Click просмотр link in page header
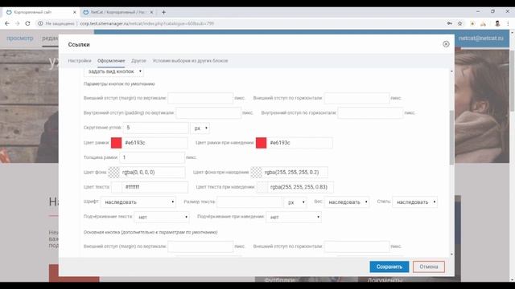Screen dimensions: 515x289 coord(20,39)
